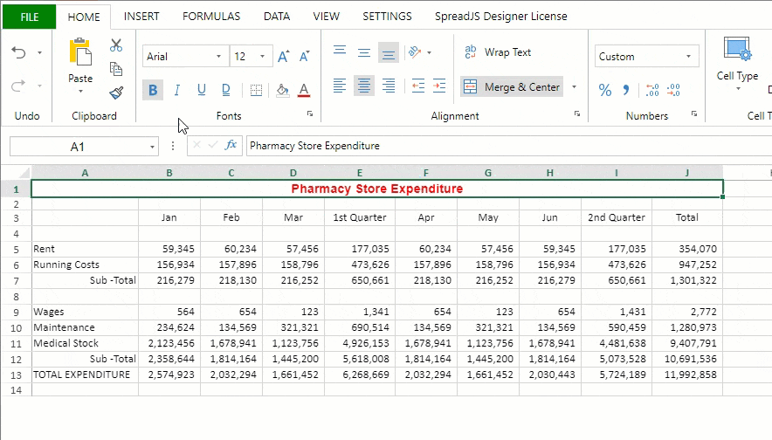Click the 2nd Quarter header cell
Screen dimensions: 772x440
[x=617, y=217]
